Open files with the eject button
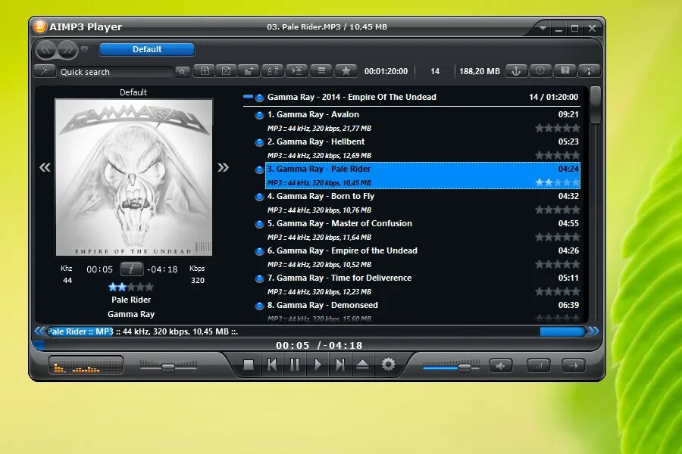Viewport: 682px width, 454px height. pyautogui.click(x=363, y=365)
